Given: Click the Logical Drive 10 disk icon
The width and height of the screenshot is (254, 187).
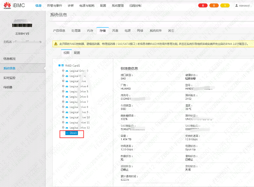Looking at the screenshot, I should pos(67,117).
